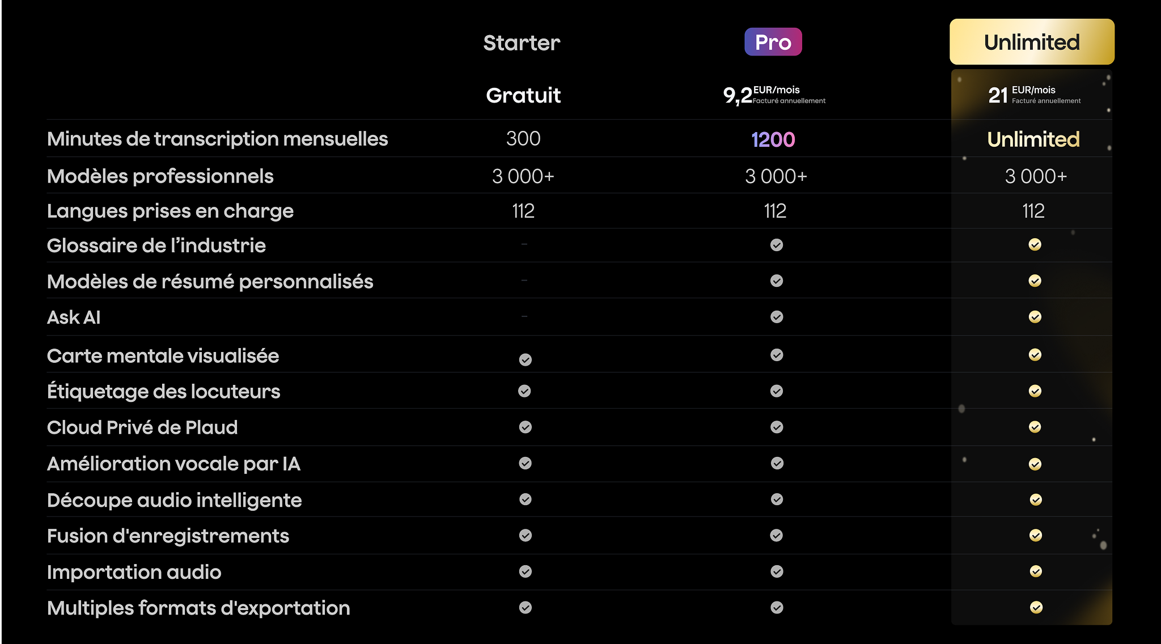Screen dimensions: 1161x644
Task: Click Starter checkmark for Étiquetage des locuteurs
Action: pos(524,391)
